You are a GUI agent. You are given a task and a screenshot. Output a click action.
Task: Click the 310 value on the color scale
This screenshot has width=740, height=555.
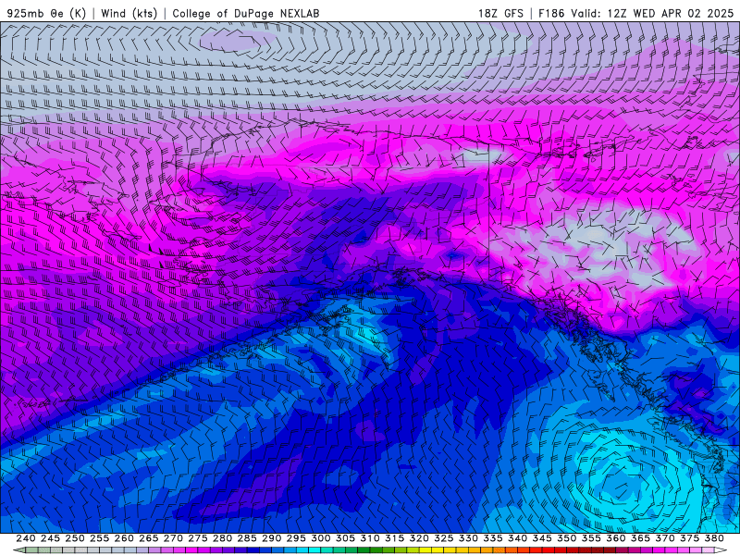tap(369, 538)
